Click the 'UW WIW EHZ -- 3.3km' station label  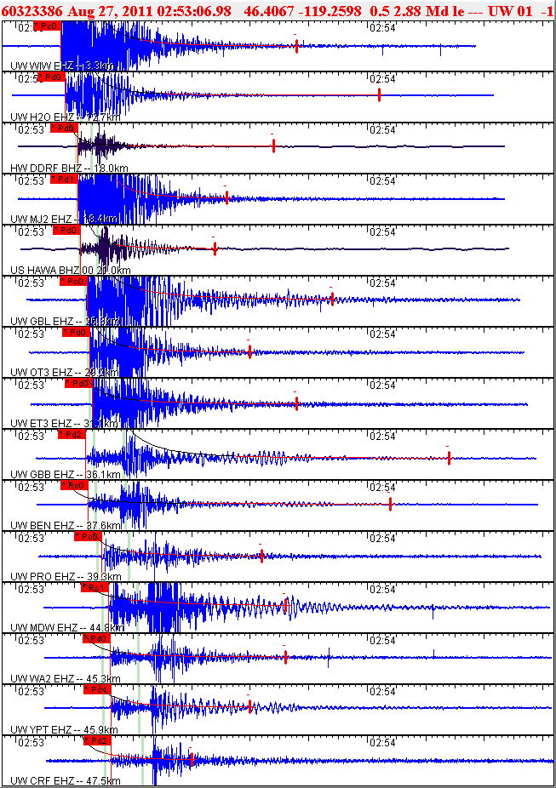[62, 66]
